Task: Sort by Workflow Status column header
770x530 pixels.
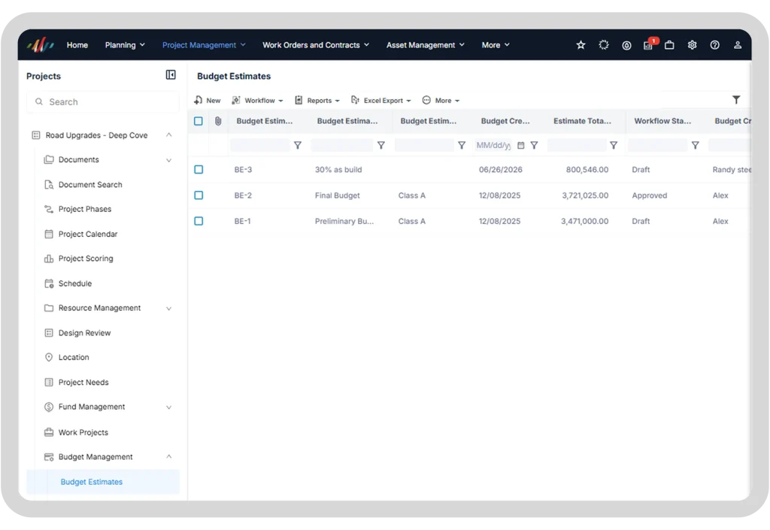Action: coord(662,121)
